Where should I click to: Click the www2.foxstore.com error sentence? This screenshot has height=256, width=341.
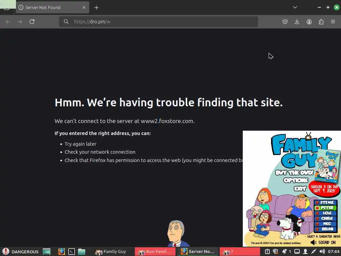click(x=125, y=121)
